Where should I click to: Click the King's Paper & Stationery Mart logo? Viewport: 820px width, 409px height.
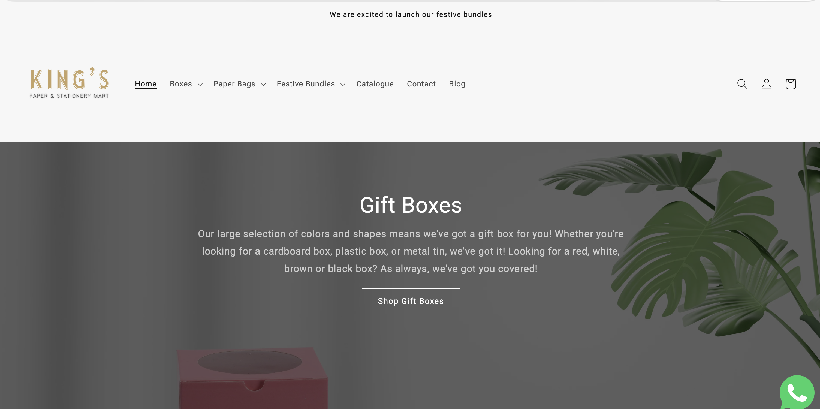click(x=69, y=83)
